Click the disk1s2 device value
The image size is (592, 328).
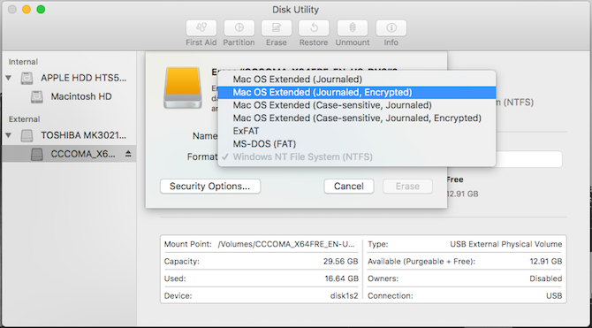pos(344,296)
